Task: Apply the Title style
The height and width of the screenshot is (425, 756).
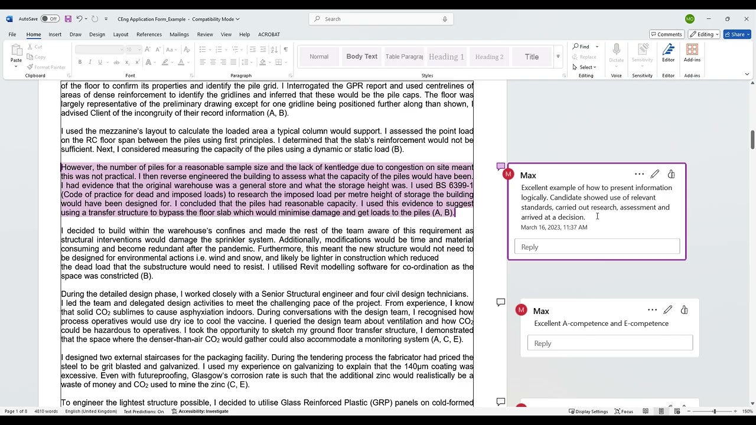Action: [532, 57]
